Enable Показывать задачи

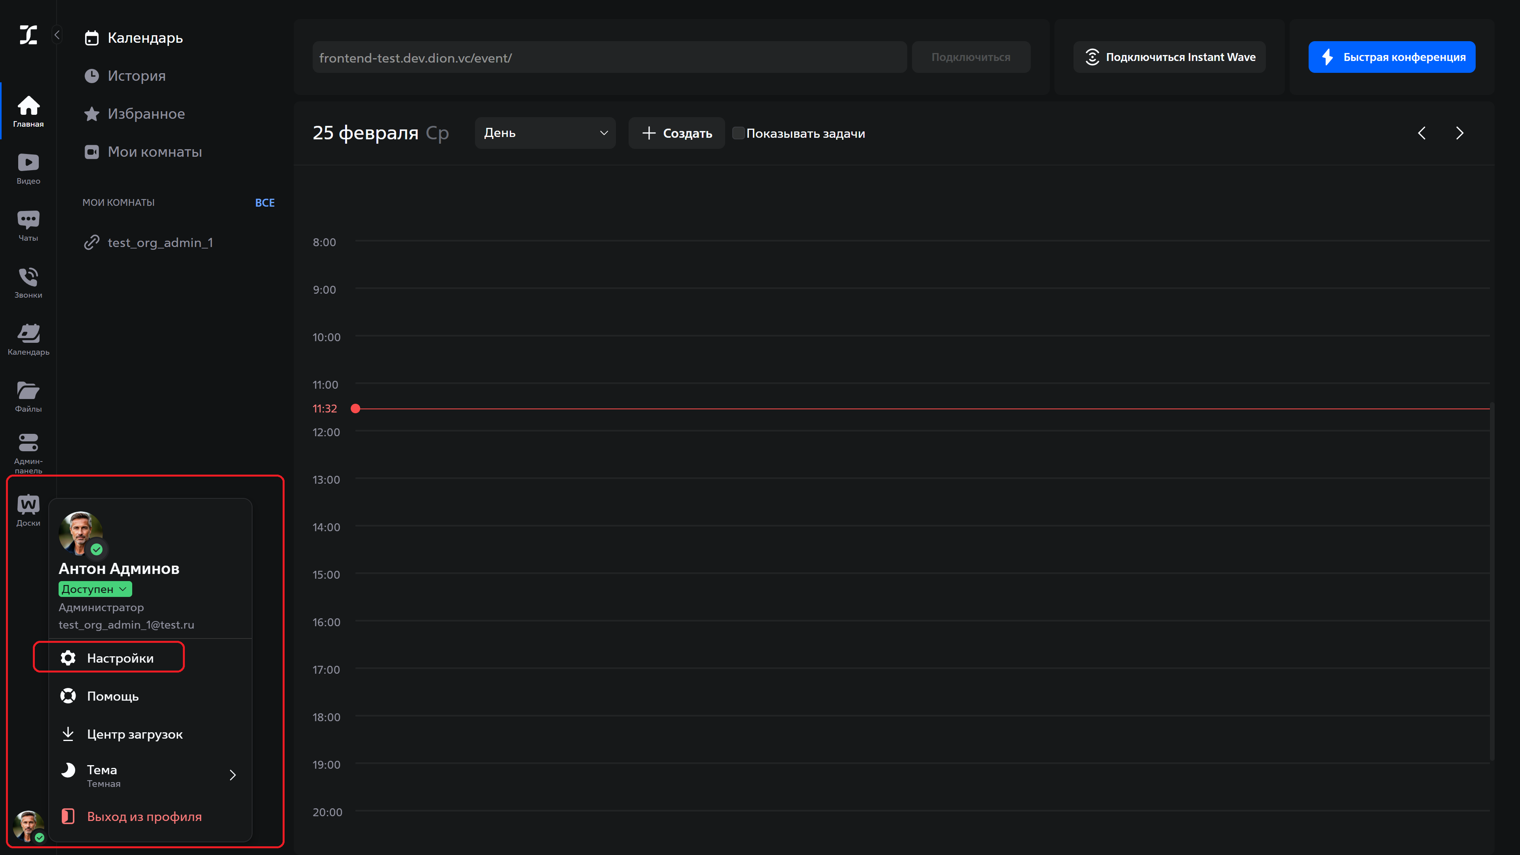pyautogui.click(x=738, y=133)
